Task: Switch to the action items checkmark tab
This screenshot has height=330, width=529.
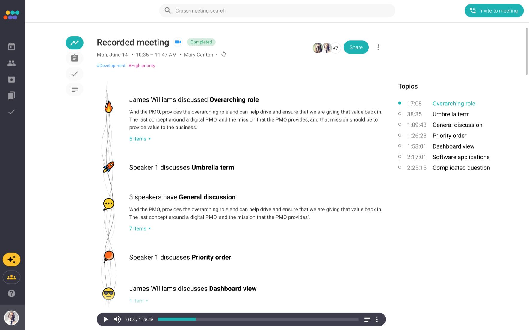Action: [75, 74]
